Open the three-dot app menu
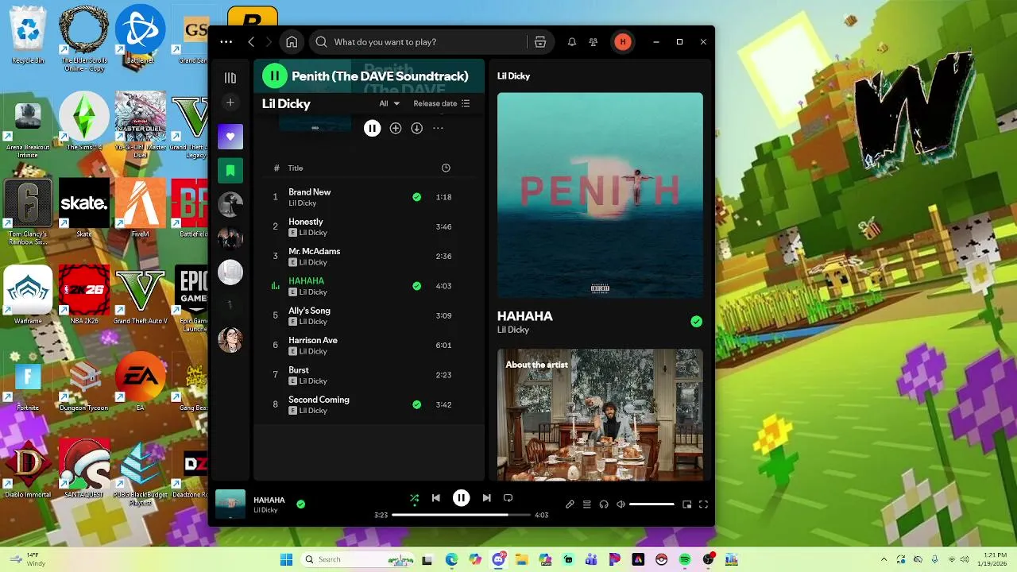 [x=226, y=42]
